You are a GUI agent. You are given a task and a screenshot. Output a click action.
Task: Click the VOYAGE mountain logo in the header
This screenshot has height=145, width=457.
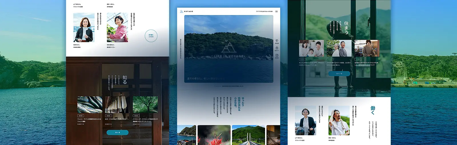coord(182,11)
